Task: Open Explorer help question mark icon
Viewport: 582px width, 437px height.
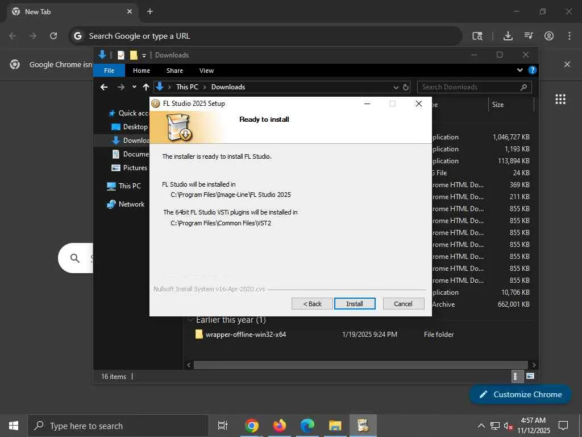Action: pos(532,70)
